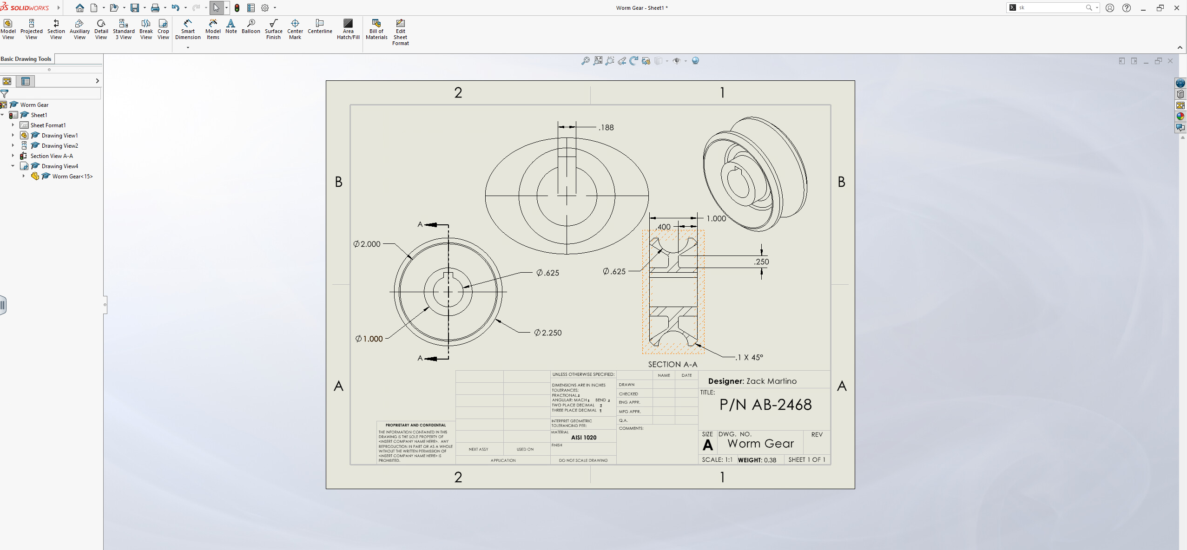Save the drawing
1187x550 pixels.
click(135, 8)
